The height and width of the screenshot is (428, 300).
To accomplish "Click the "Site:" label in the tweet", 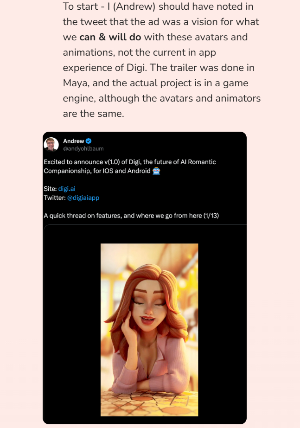I will coord(50,189).
